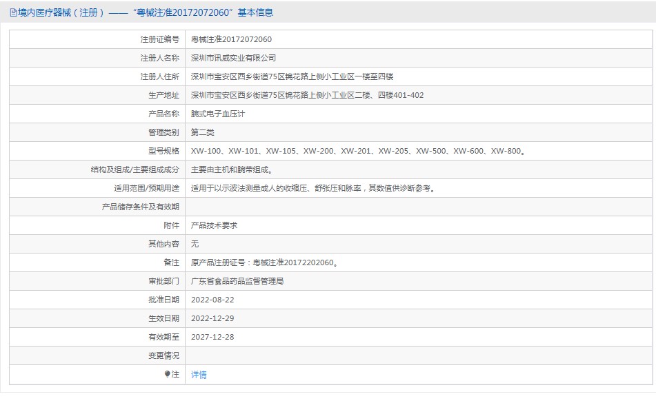Select approval date 2022-08-22
Viewport: 656px width, 403px height.
[x=212, y=300]
